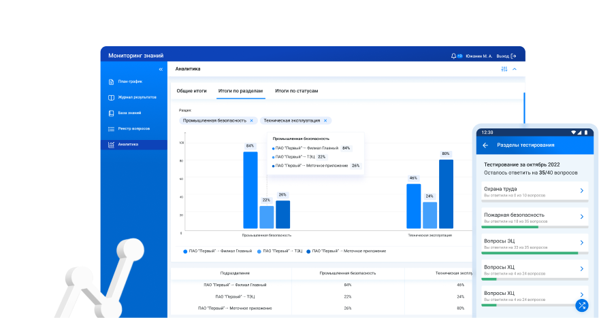Click the Пожарная безопасность progress bar

coord(535,227)
